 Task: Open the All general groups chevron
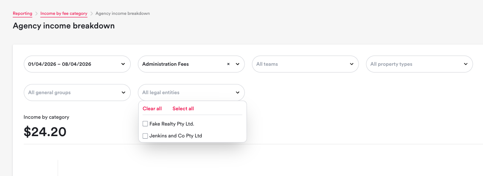pyautogui.click(x=123, y=92)
